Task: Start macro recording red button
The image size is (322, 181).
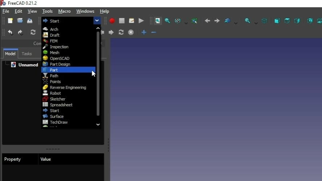Action: [x=112, y=21]
